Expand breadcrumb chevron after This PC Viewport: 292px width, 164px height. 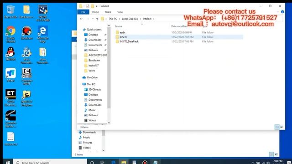[x=120, y=19]
